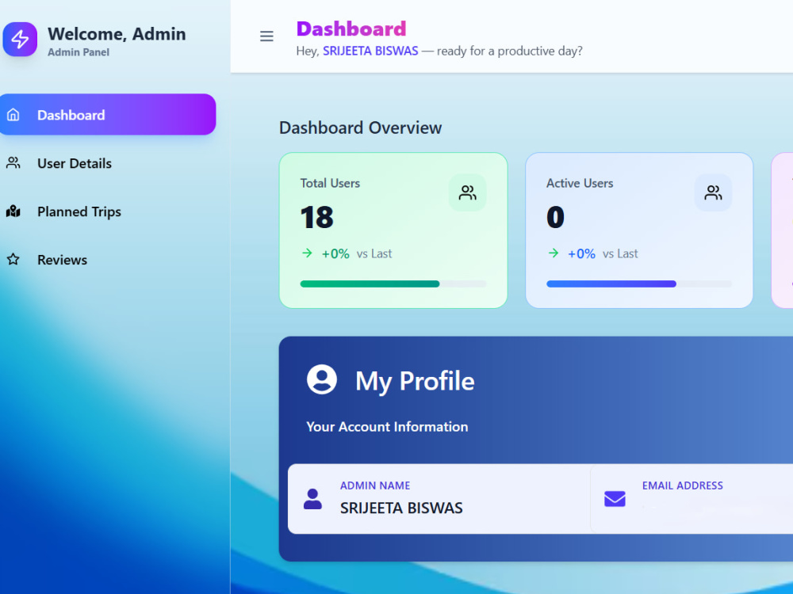Click the home icon beside Dashboard

(x=13, y=115)
